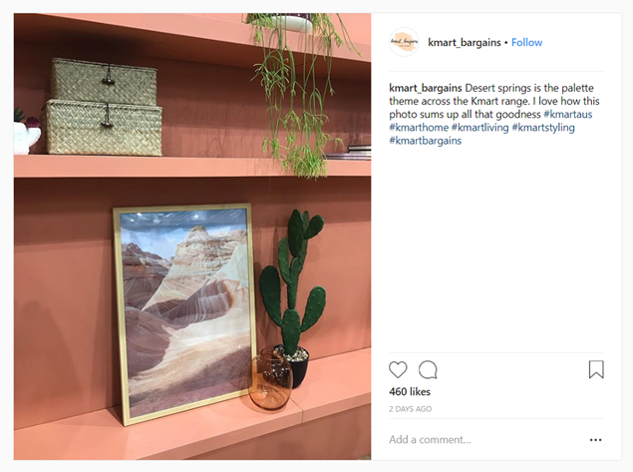633x472 pixels.
Task: Open kmart_bargains username in the caption
Action: [x=426, y=88]
